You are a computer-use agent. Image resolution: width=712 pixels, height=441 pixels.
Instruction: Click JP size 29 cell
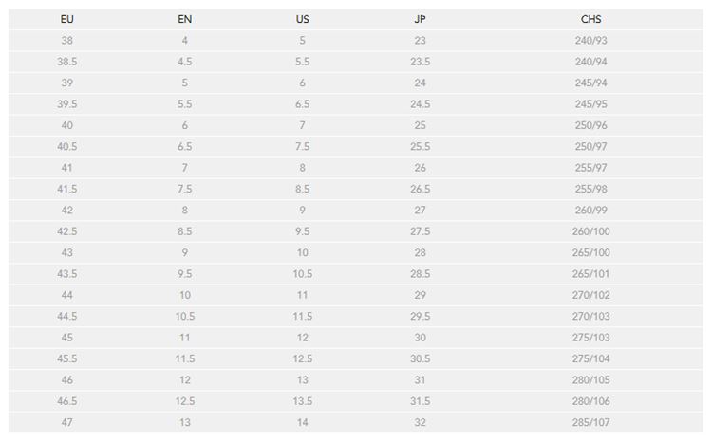[420, 295]
